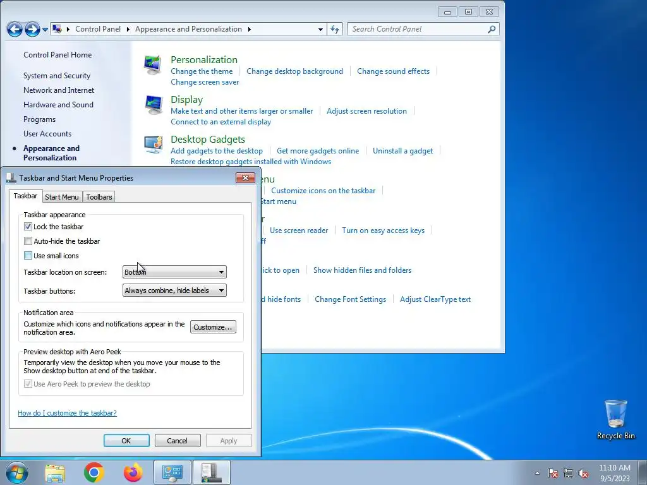647x485 pixels.
Task: Switch to Control Panel taskbar button
Action: coord(172,472)
